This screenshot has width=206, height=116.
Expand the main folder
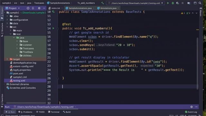click(11, 30)
